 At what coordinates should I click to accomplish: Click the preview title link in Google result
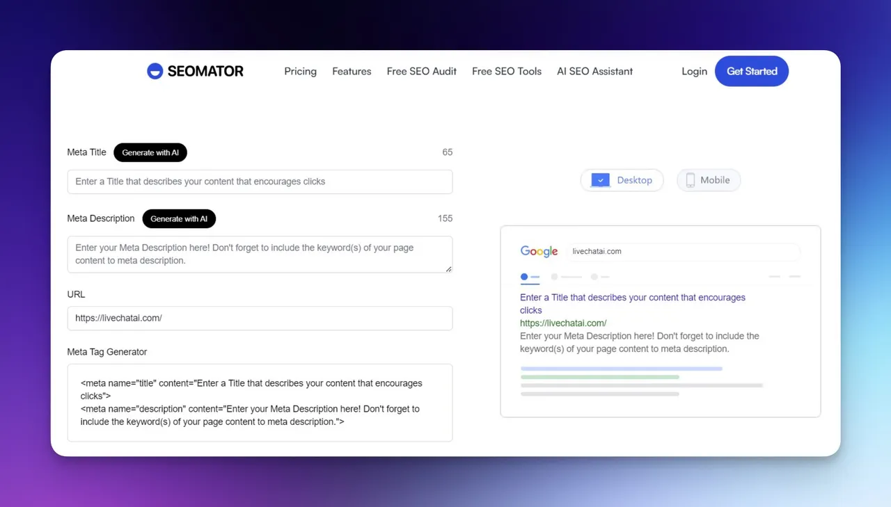click(x=633, y=304)
